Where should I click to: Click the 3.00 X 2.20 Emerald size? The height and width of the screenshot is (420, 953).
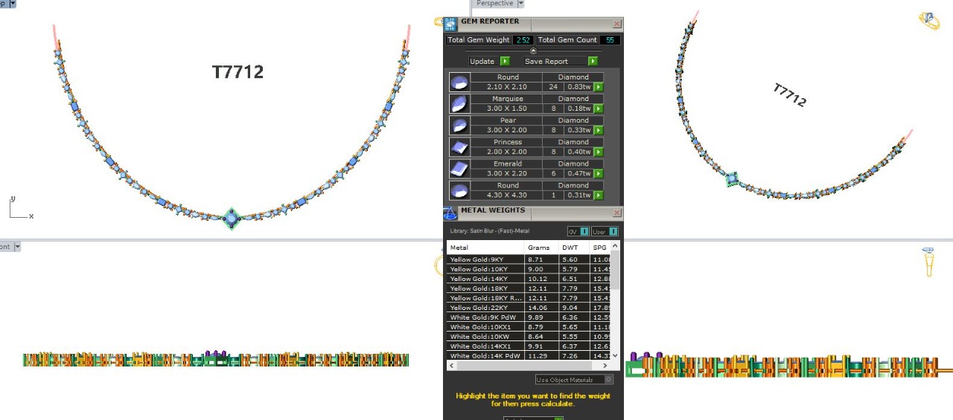tap(507, 173)
